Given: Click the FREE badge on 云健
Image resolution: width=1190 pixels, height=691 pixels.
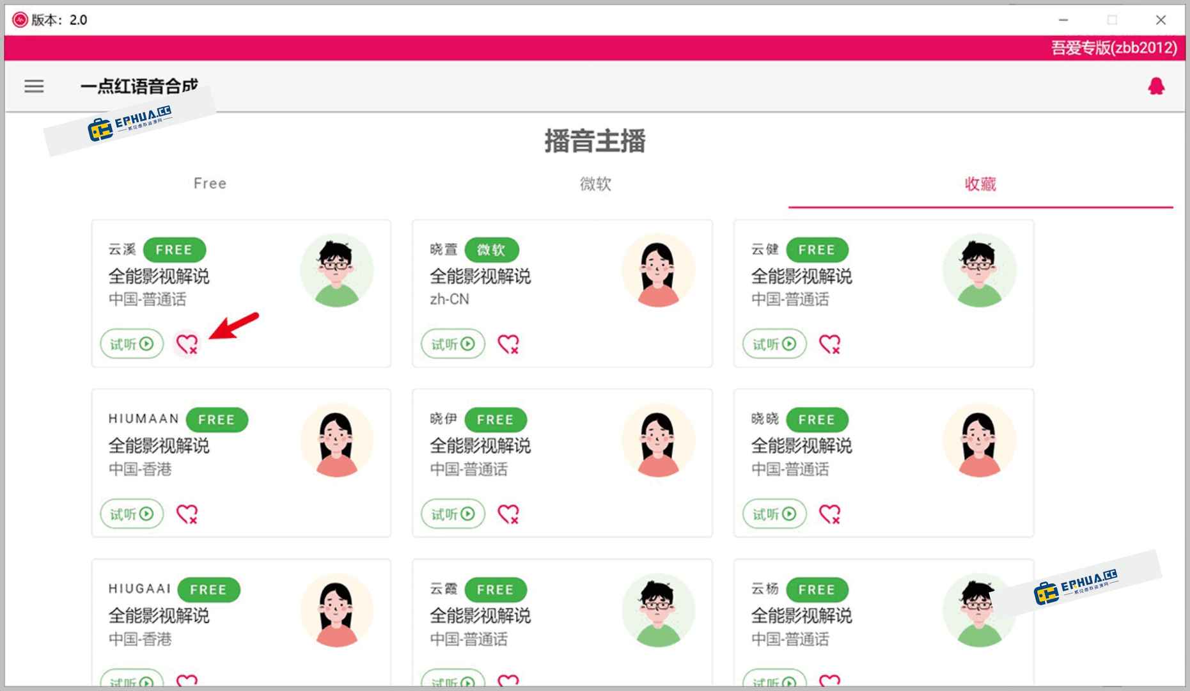Looking at the screenshot, I should (x=817, y=250).
